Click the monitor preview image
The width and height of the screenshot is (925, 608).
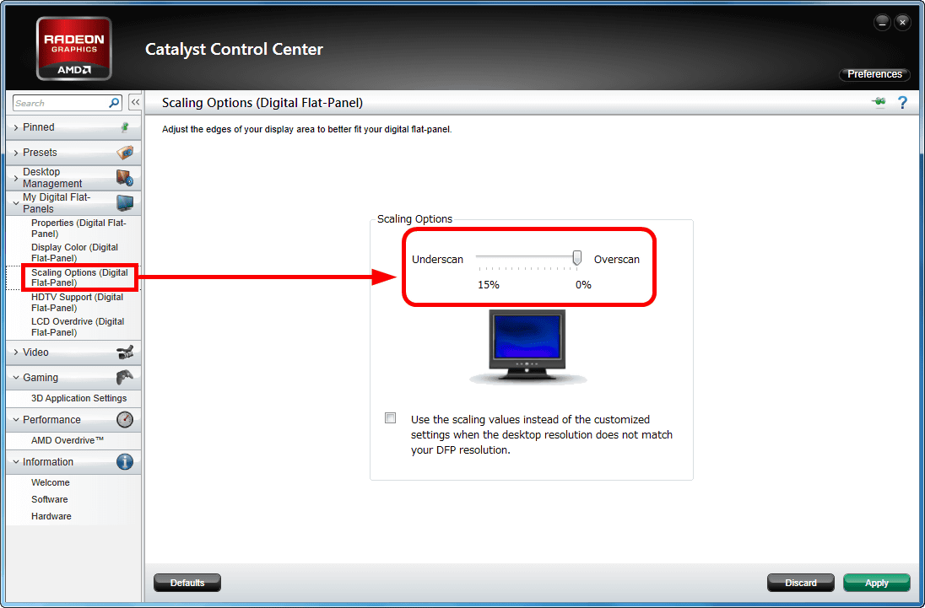[x=527, y=347]
